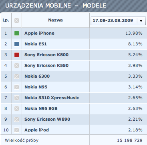Check the box next to Nokia 6300
147x145 pixels.
[16, 76]
